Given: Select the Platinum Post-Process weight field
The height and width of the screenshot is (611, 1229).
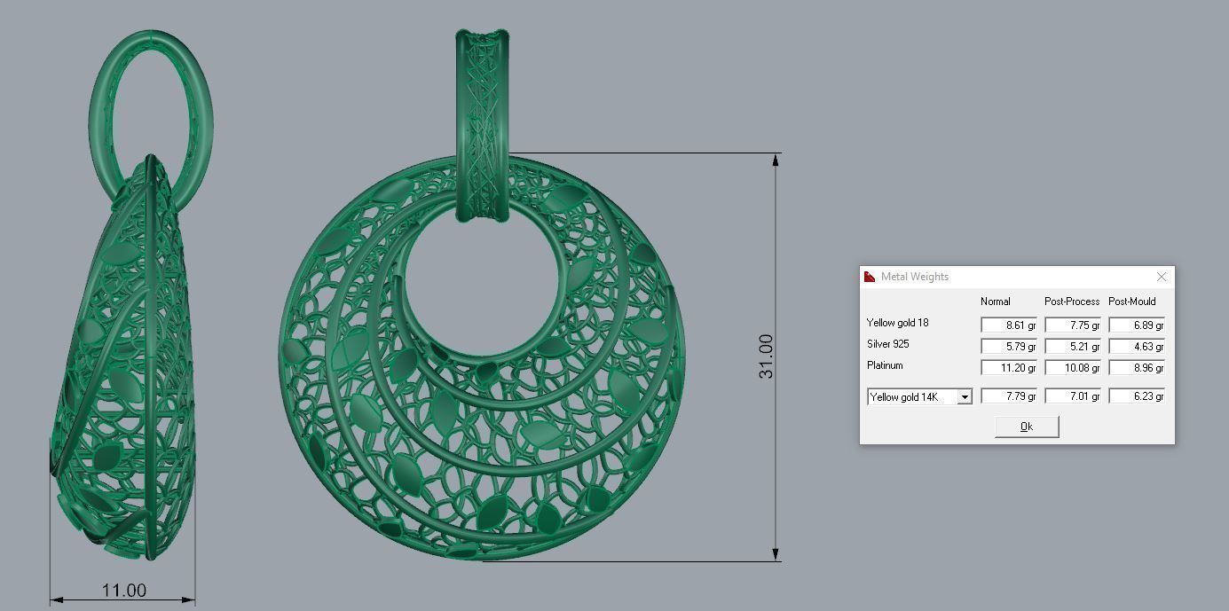Looking at the screenshot, I should (x=1073, y=368).
